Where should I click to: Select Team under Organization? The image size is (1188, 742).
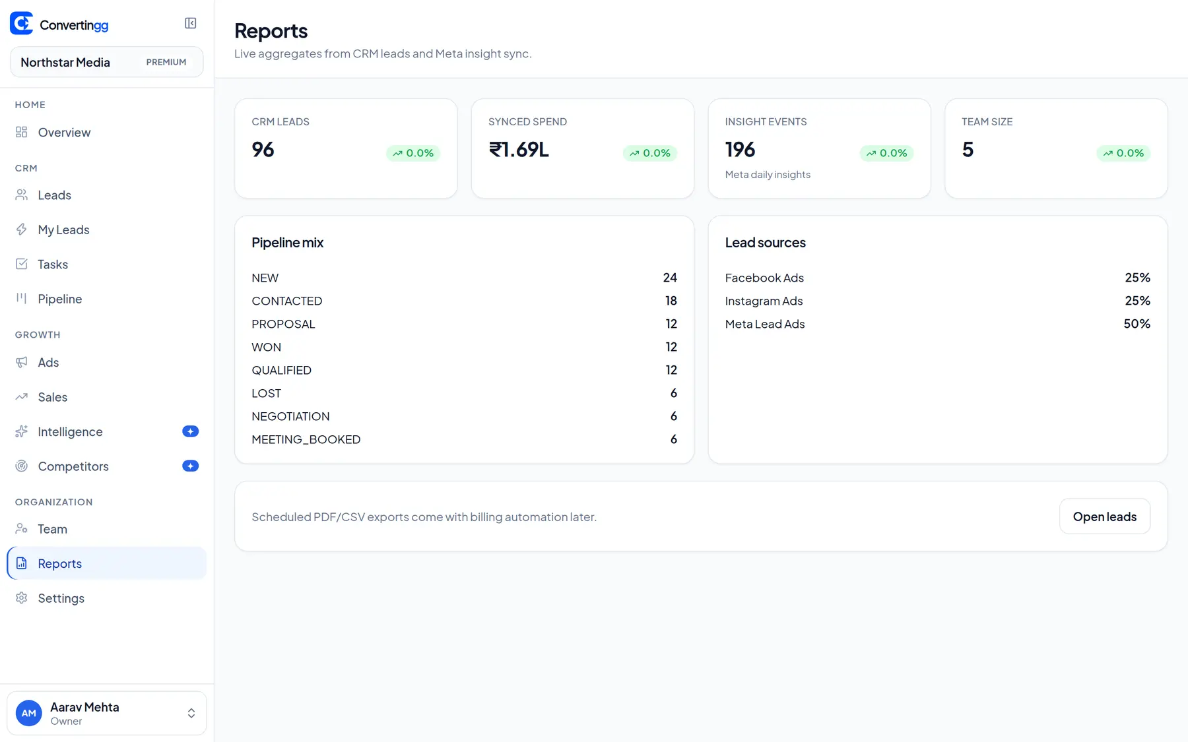[107, 529]
